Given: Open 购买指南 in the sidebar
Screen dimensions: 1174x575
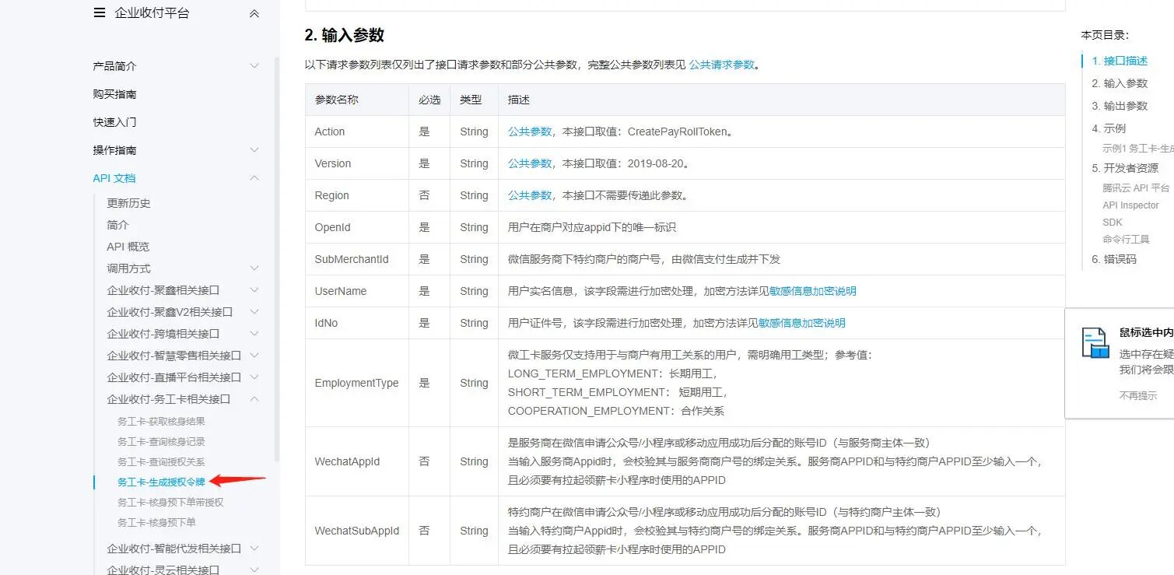Looking at the screenshot, I should point(114,94).
